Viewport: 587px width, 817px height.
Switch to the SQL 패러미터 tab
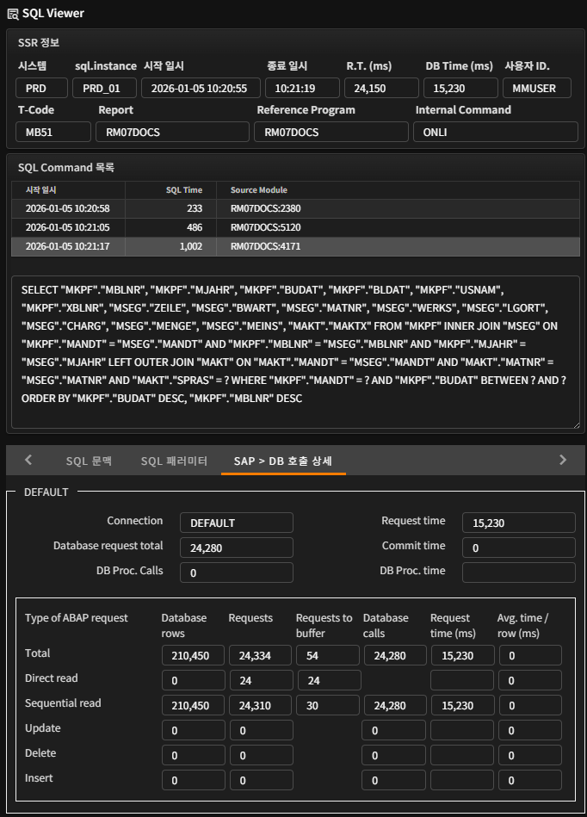174,461
